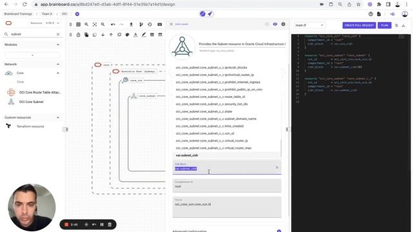Click the fit-to-screen focus icon
This screenshot has width=413, height=232.
(95, 24)
